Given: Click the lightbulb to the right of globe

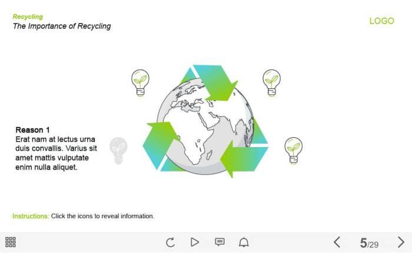Looking at the screenshot, I should pos(293,150).
